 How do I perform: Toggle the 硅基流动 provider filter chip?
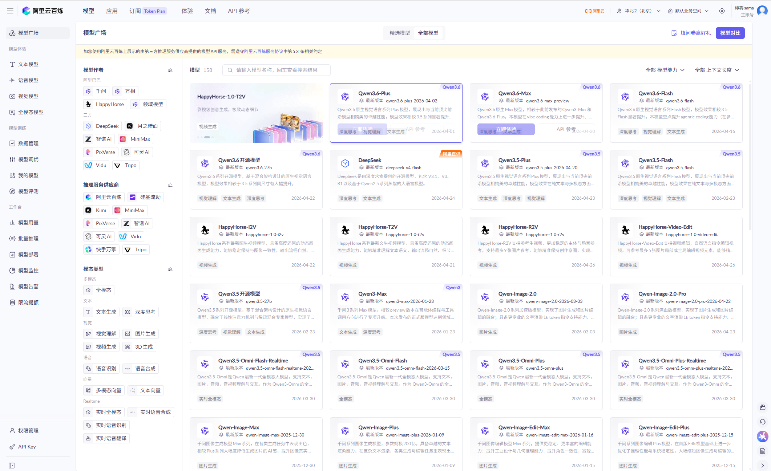[146, 197]
